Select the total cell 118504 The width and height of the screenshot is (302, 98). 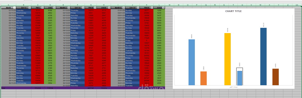(x=50, y=88)
